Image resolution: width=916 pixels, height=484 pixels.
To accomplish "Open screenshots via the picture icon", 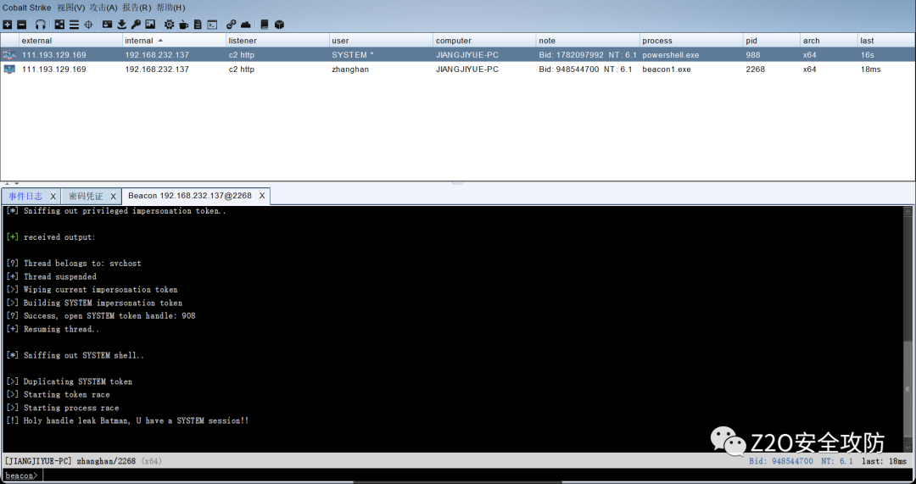I will point(150,25).
